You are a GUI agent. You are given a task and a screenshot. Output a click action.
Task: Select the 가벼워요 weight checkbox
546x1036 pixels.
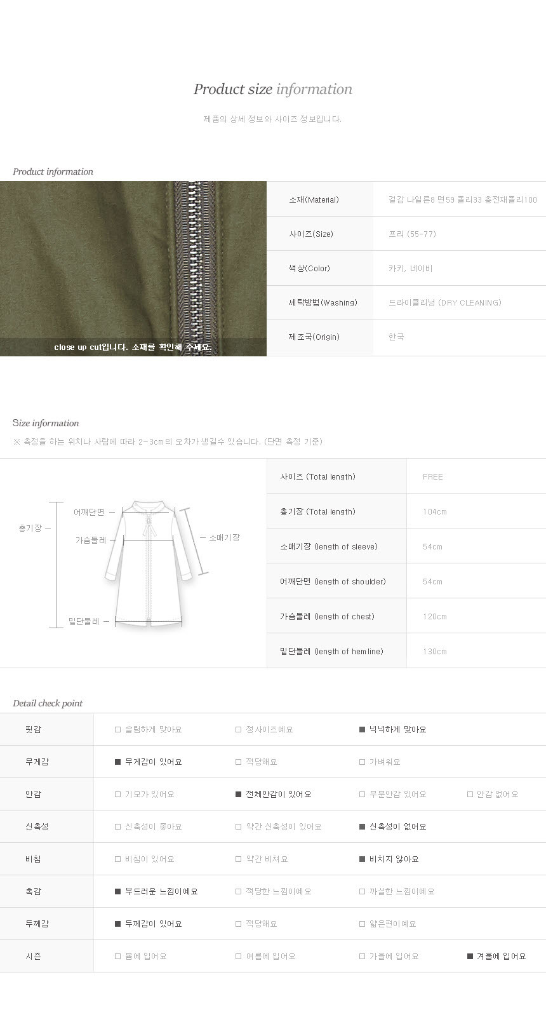click(363, 762)
